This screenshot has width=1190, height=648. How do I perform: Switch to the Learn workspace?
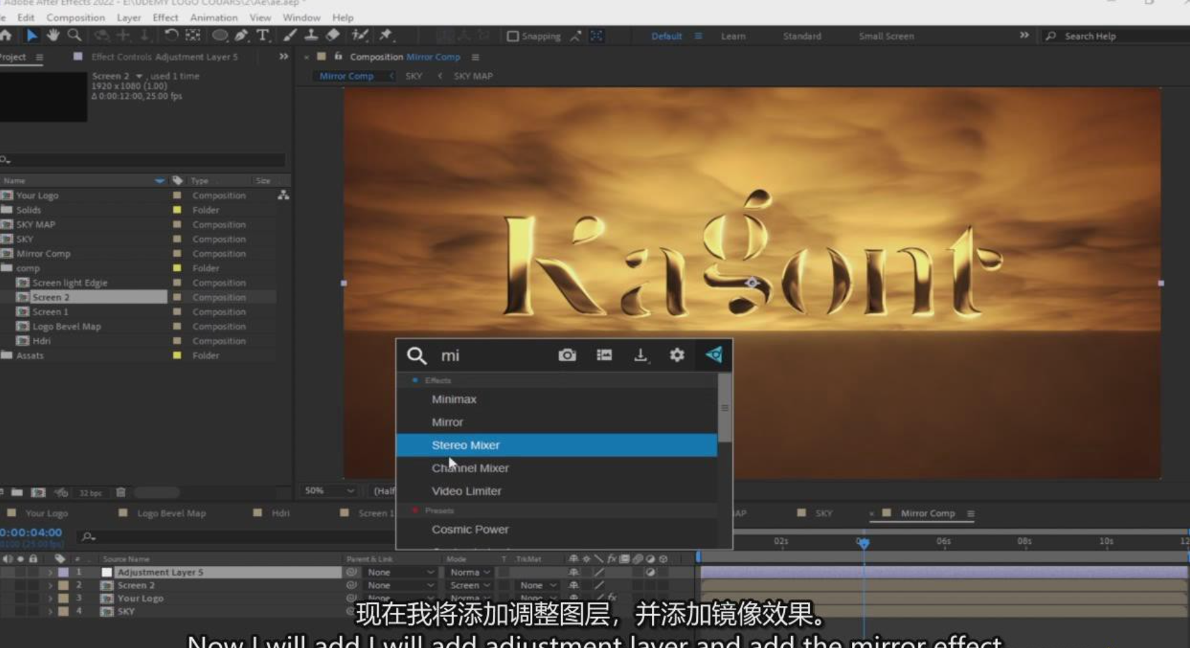[733, 37]
